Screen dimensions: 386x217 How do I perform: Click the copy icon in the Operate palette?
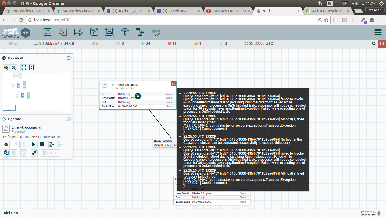[6, 153]
